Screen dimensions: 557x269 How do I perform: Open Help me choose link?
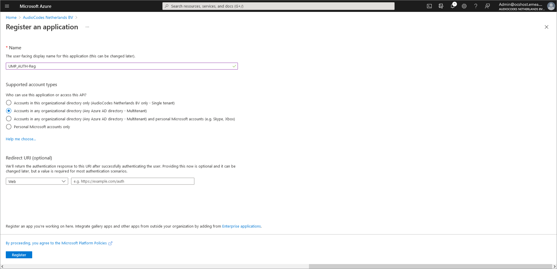pyautogui.click(x=21, y=139)
